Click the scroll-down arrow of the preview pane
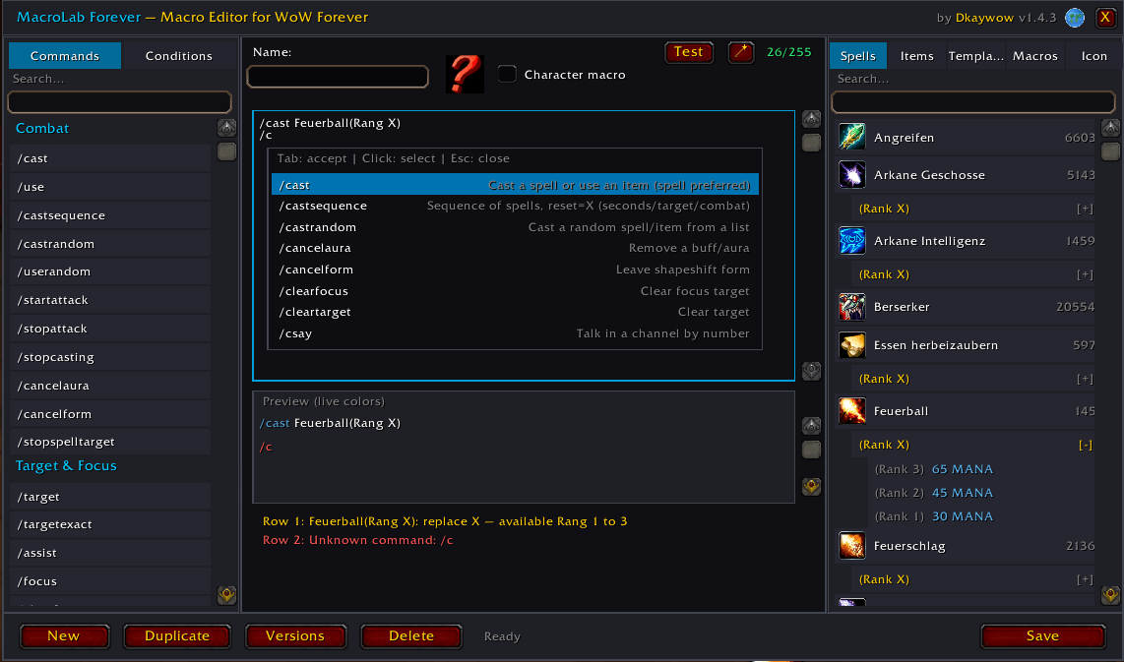Viewport: 1124px width, 662px height. point(811,487)
